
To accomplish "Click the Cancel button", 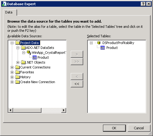I will (x=139, y=128).
